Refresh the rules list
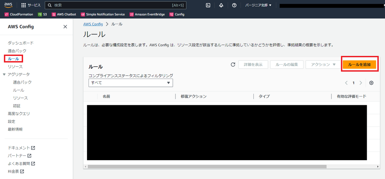385x179 pixels. (x=233, y=65)
